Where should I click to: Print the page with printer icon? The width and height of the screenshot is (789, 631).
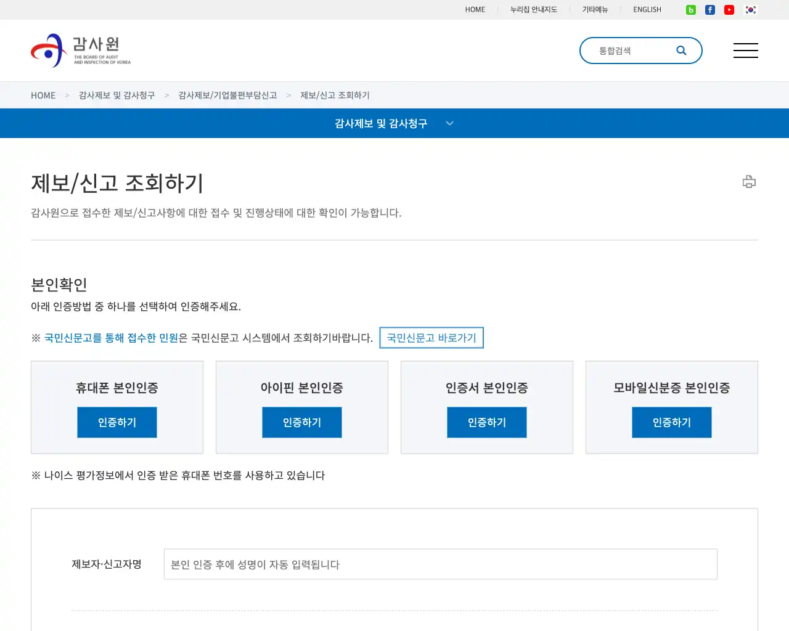[749, 181]
